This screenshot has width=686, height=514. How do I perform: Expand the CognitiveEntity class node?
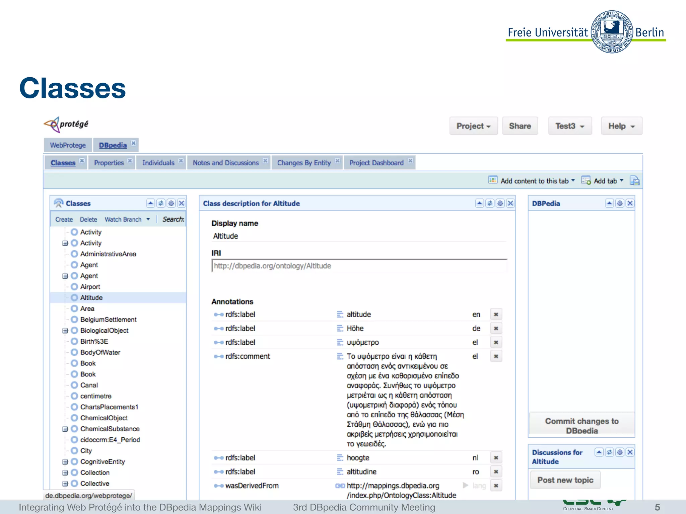tap(65, 462)
